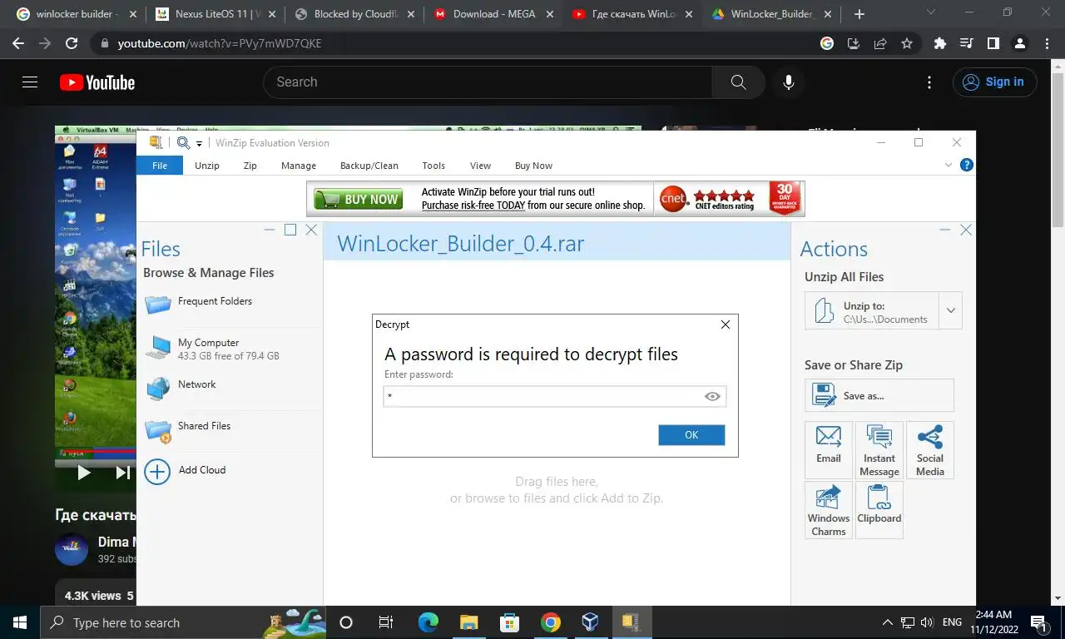The height and width of the screenshot is (639, 1065).
Task: Click the Email action icon
Action: tap(829, 449)
